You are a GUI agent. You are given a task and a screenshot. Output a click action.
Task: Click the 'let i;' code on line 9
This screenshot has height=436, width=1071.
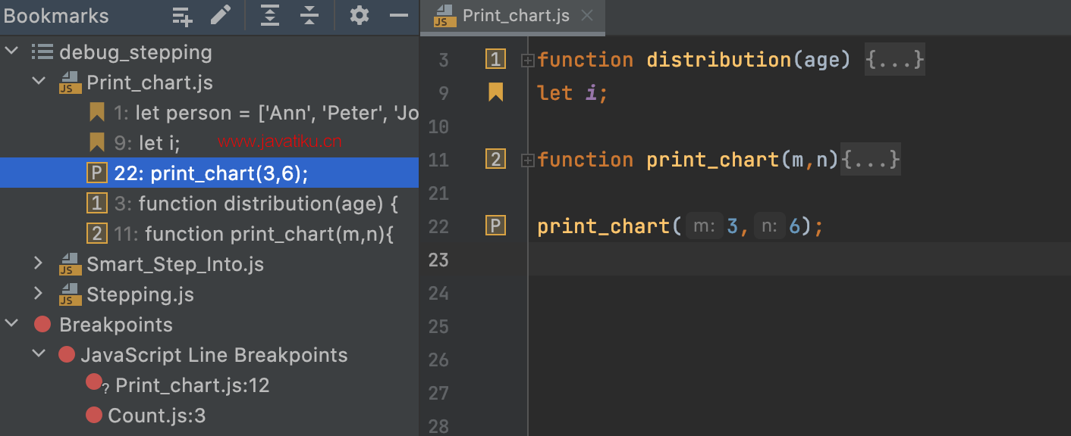point(573,93)
